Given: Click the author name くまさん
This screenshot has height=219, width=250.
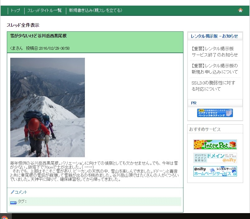Looking at the screenshot, I should pyautogui.click(x=16, y=48).
